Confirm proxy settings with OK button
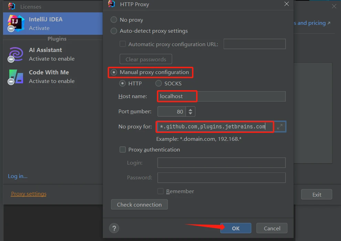The height and width of the screenshot is (241, 341). (x=236, y=228)
